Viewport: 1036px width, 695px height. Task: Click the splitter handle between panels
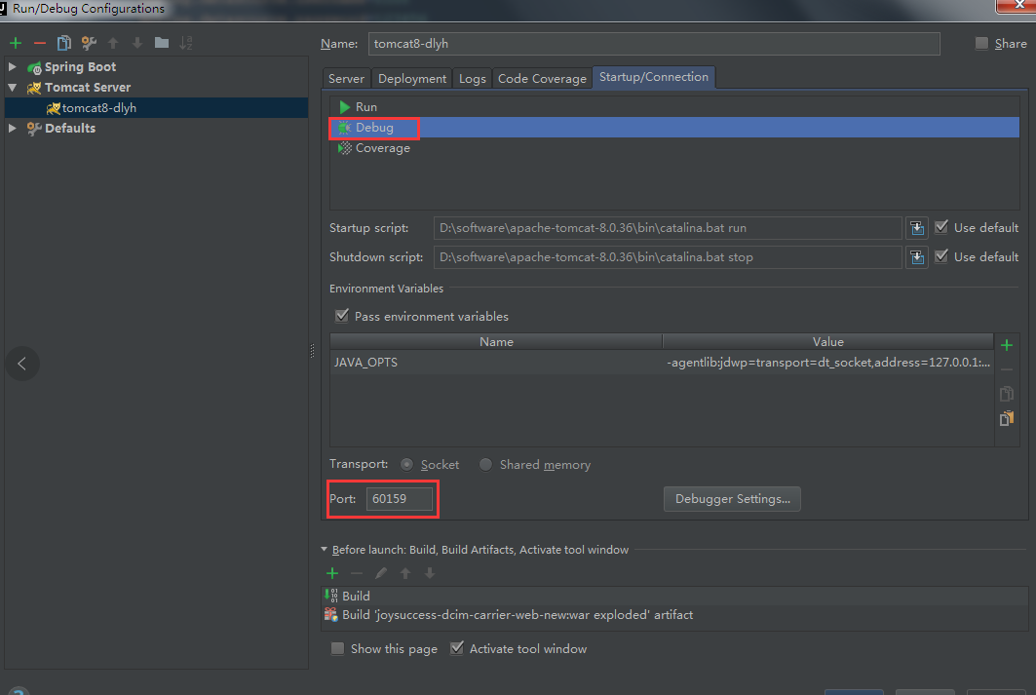(313, 352)
